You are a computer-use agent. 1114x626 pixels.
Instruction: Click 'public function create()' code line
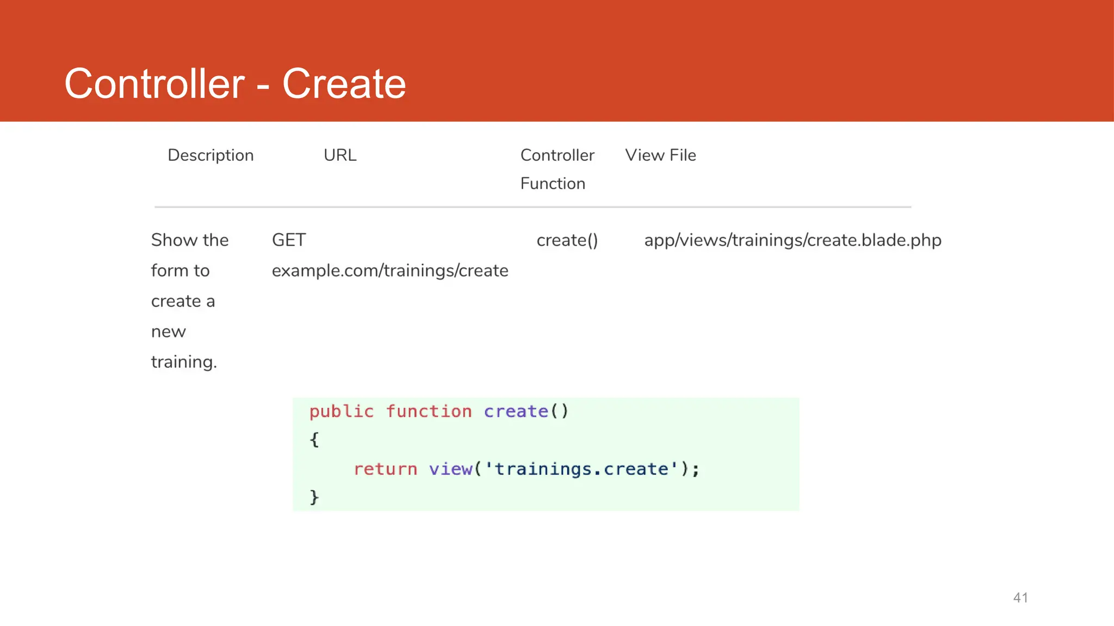[x=438, y=411]
